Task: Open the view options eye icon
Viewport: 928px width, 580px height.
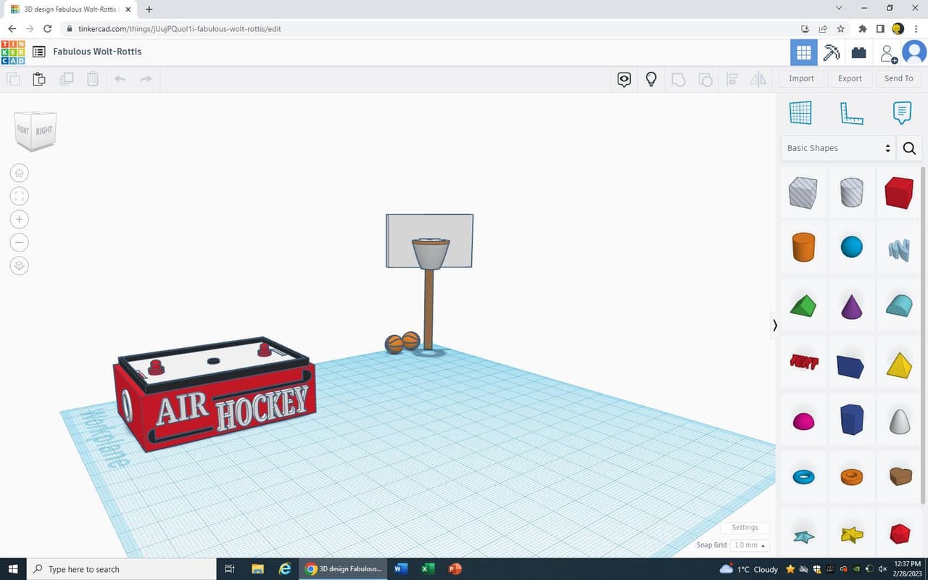Action: (624, 79)
